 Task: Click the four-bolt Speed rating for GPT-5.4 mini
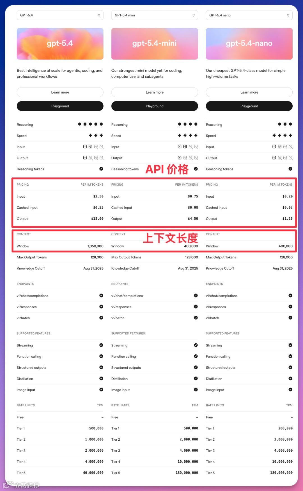[188, 136]
